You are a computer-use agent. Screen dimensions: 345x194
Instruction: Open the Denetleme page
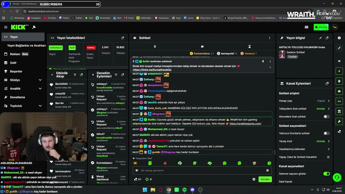pos(22,97)
